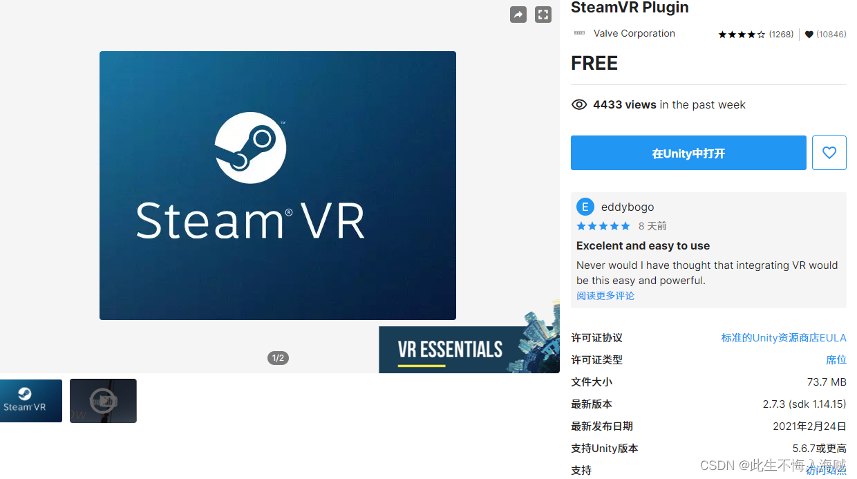The image size is (857, 479).
Task: Click the 文件大小 label
Action: pyautogui.click(x=592, y=382)
